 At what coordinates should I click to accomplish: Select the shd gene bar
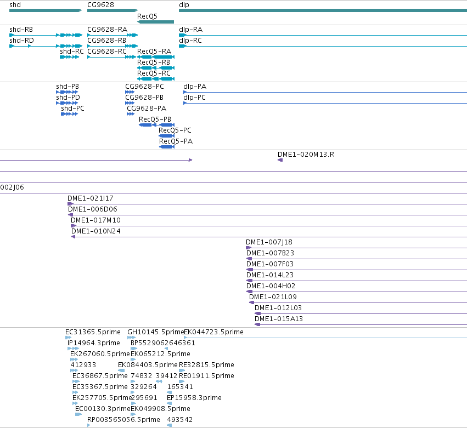pos(46,10)
